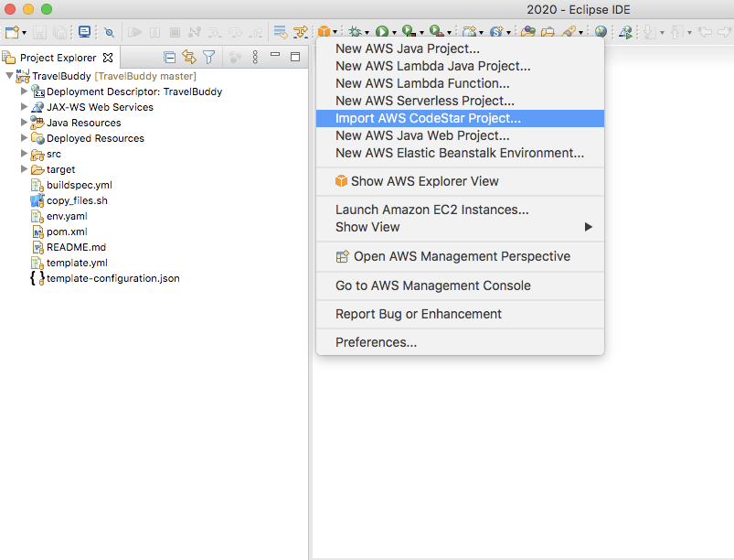734x560 pixels.
Task: Open the Debug dropdown arrow
Action: coord(367,33)
